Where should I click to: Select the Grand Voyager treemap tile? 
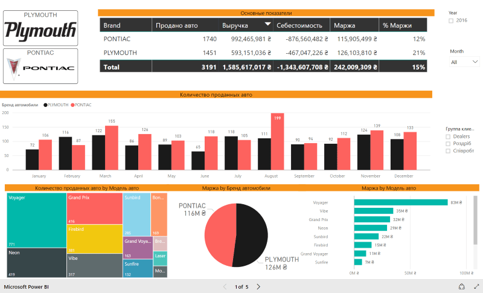point(138,248)
